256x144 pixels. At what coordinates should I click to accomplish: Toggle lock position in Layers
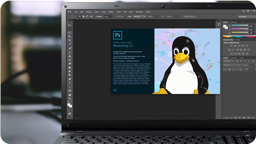pos(237,69)
